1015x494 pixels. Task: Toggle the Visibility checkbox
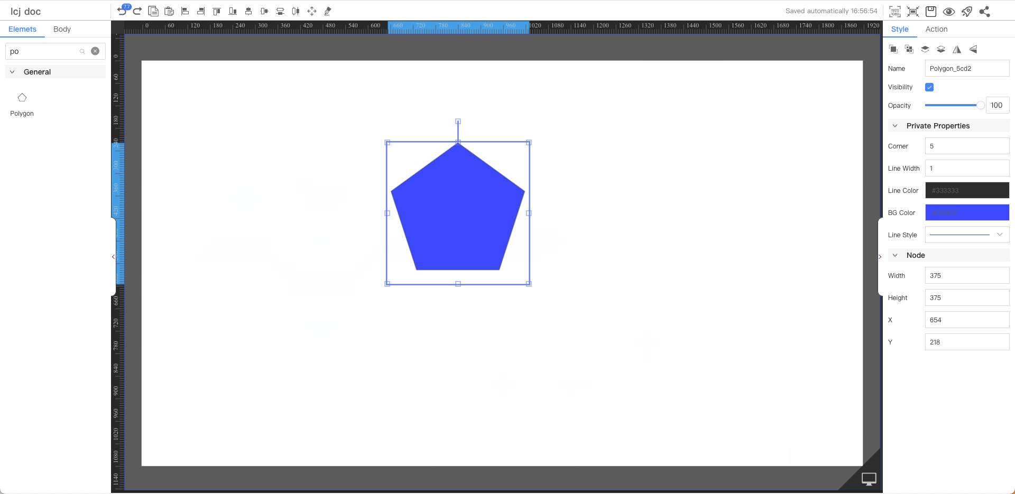click(x=929, y=87)
